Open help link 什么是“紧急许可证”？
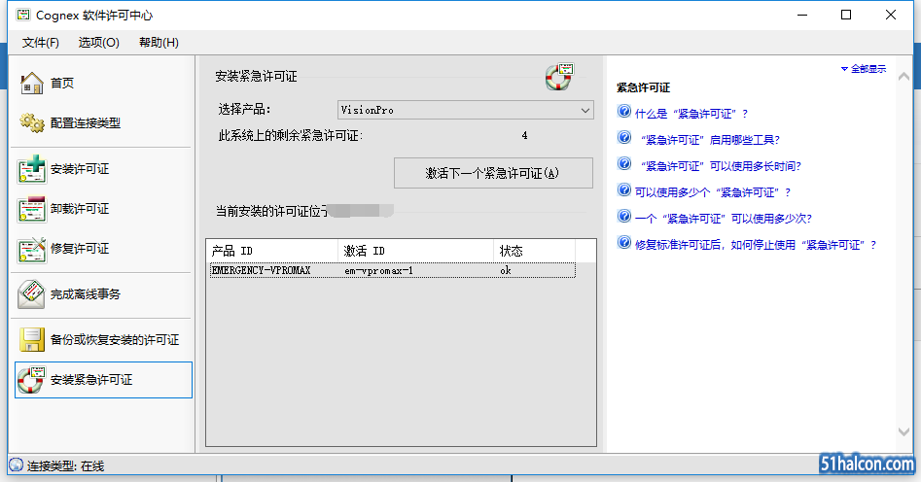This screenshot has width=921, height=482. pos(691,114)
